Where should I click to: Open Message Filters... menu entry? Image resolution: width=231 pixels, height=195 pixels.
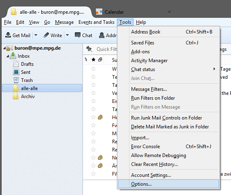click(x=169, y=89)
